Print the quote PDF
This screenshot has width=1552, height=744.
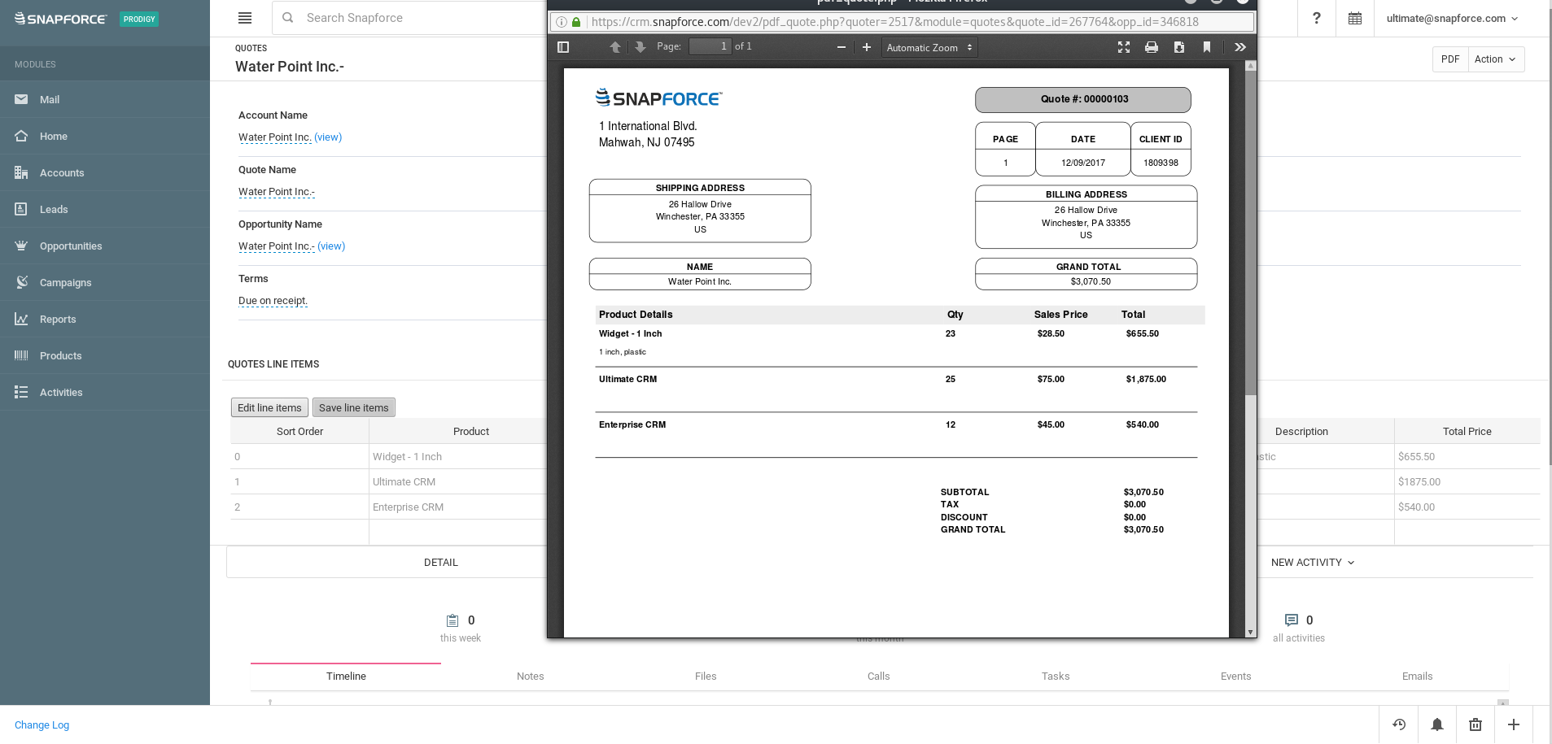click(x=1152, y=47)
